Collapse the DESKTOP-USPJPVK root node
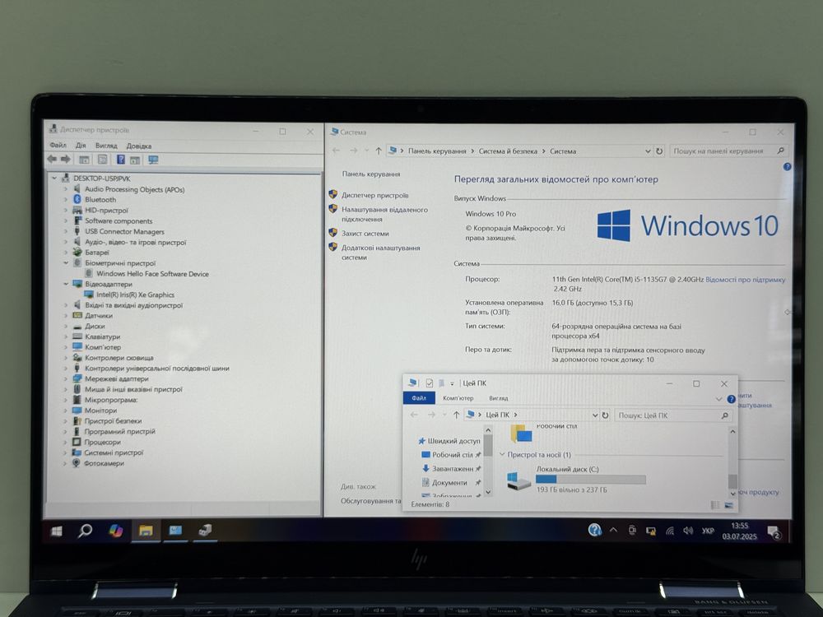 54,179
